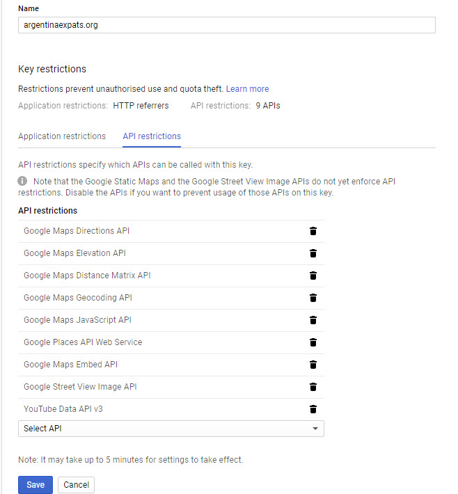Open the Select API dropdown
Image resolution: width=458 pixels, height=494 pixels.
[171, 429]
